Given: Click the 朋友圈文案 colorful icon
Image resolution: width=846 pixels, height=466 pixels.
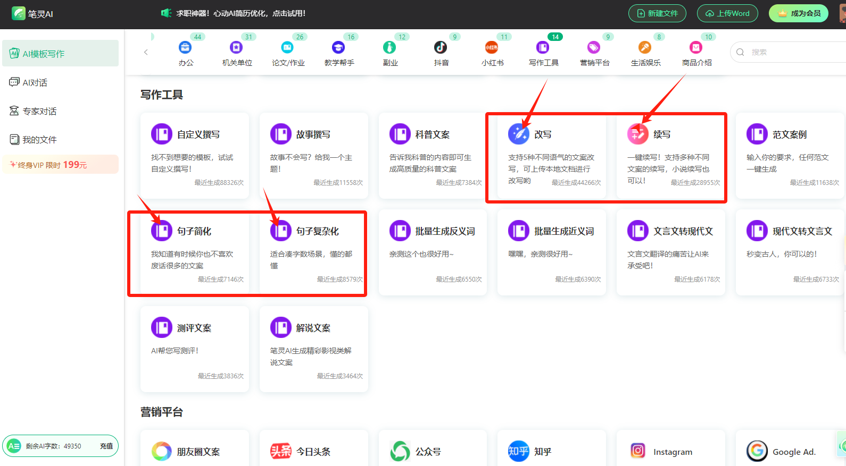Looking at the screenshot, I should point(162,451).
